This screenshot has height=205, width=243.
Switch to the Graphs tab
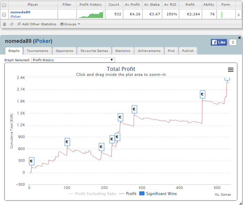(x=14, y=51)
